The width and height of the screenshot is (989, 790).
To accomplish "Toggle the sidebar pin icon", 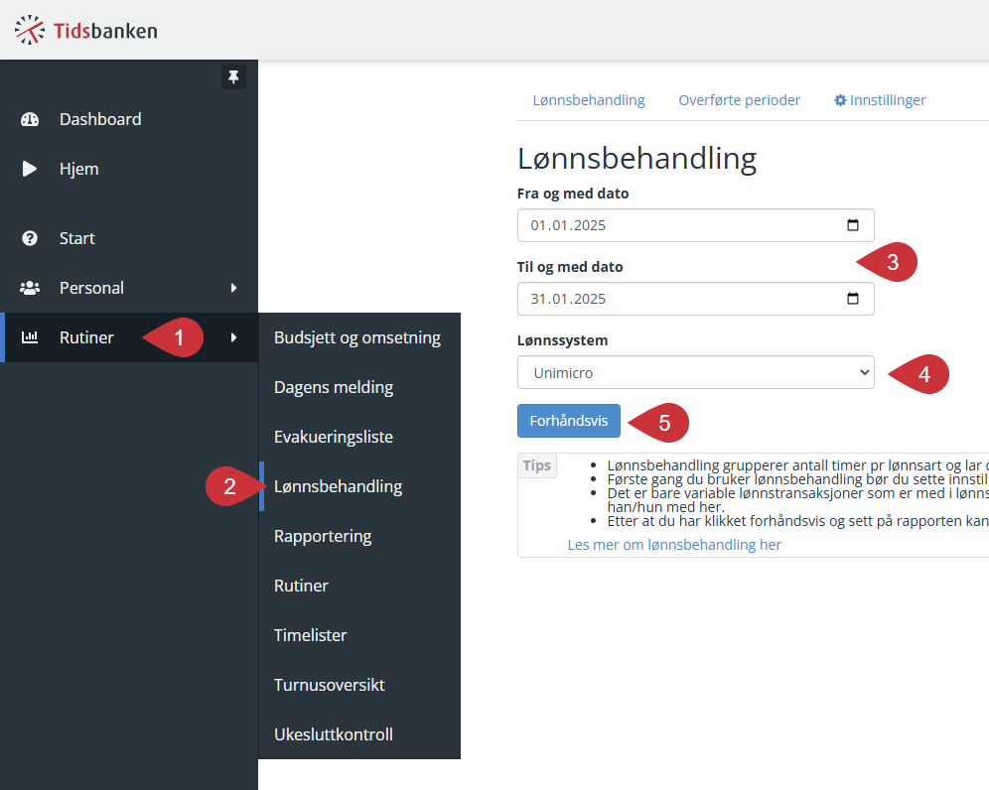I will click(233, 77).
